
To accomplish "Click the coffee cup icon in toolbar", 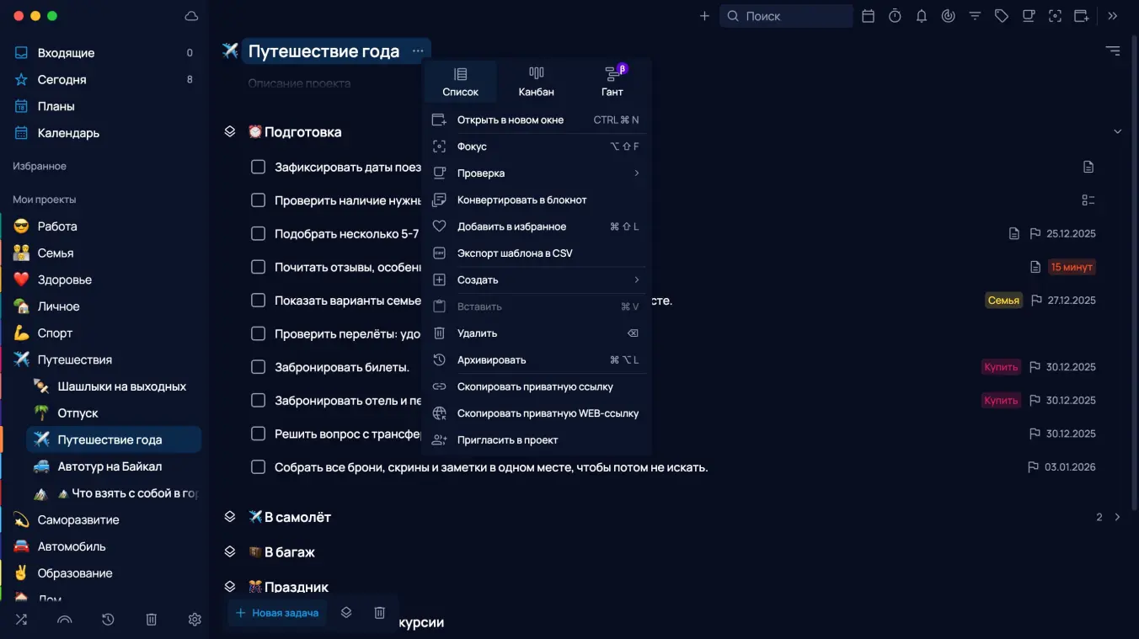I will [x=1028, y=16].
